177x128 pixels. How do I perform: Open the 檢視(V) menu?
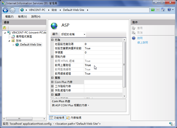click(x=22, y=17)
